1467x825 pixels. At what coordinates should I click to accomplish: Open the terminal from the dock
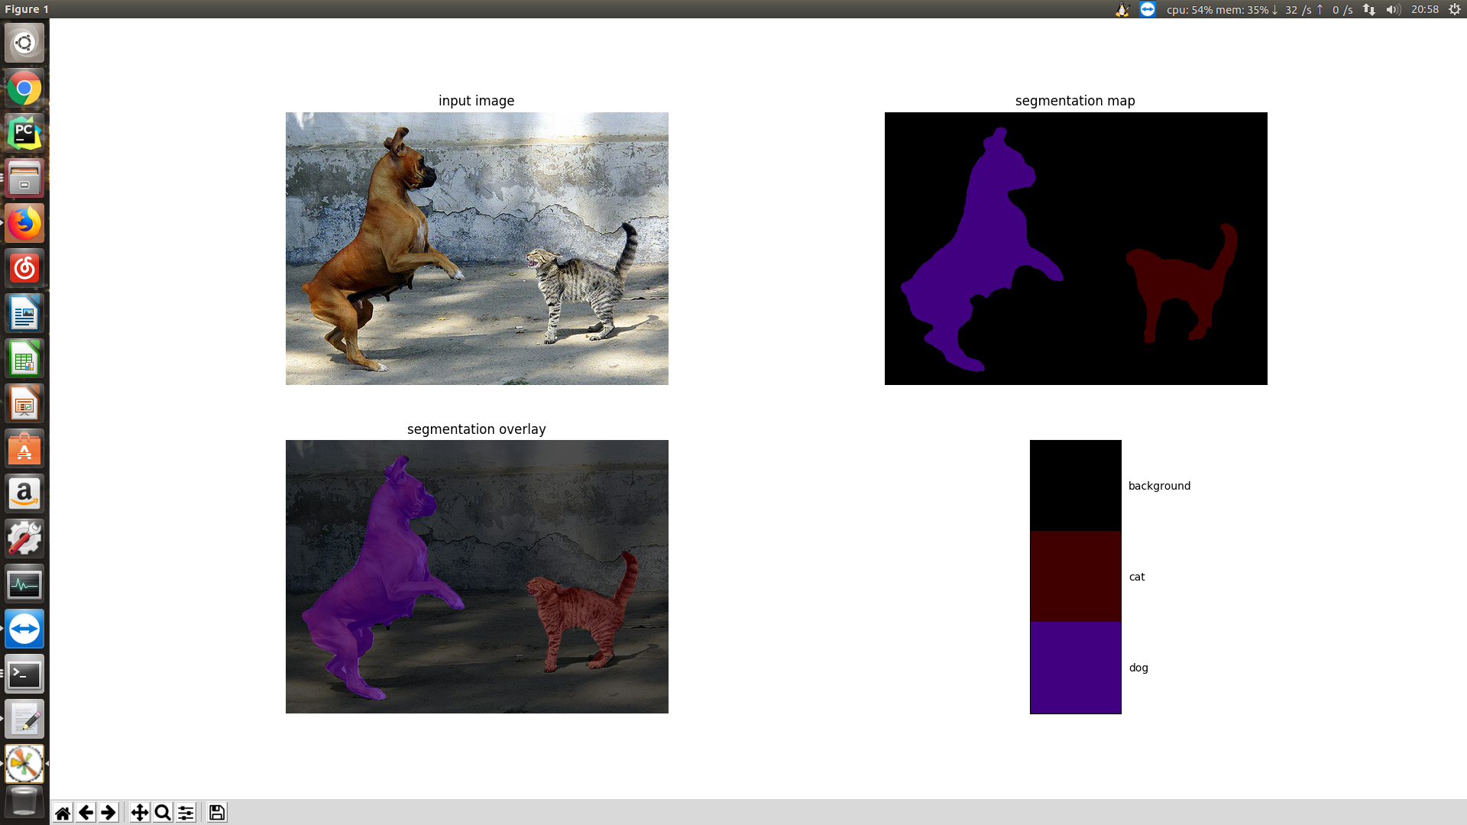click(24, 674)
